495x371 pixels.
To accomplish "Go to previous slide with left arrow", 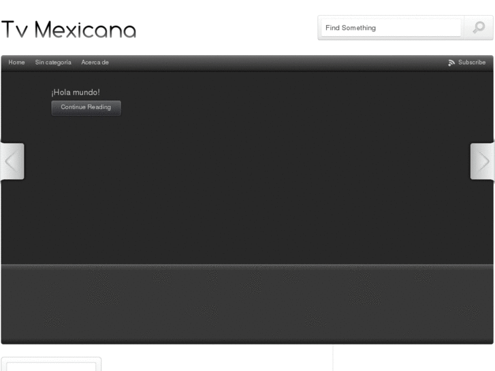I will [12, 161].
